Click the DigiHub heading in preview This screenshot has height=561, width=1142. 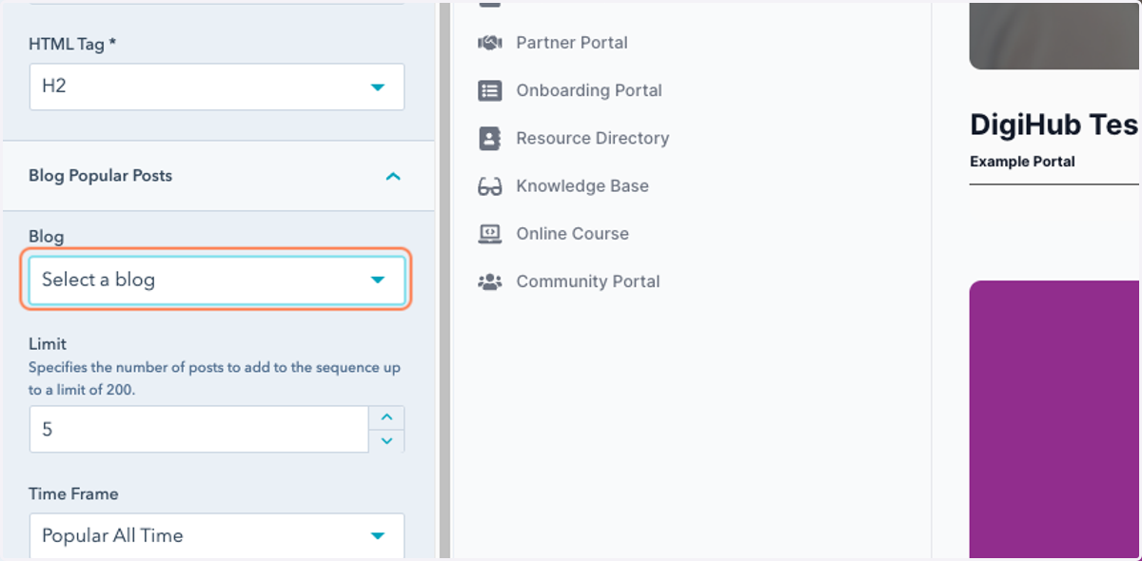pyautogui.click(x=1053, y=126)
